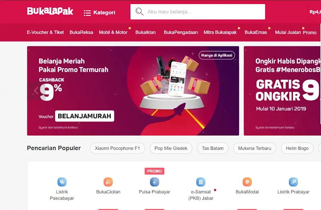Go to previous banner slide arrow
This screenshot has width=321, height=210.
pos(36,91)
